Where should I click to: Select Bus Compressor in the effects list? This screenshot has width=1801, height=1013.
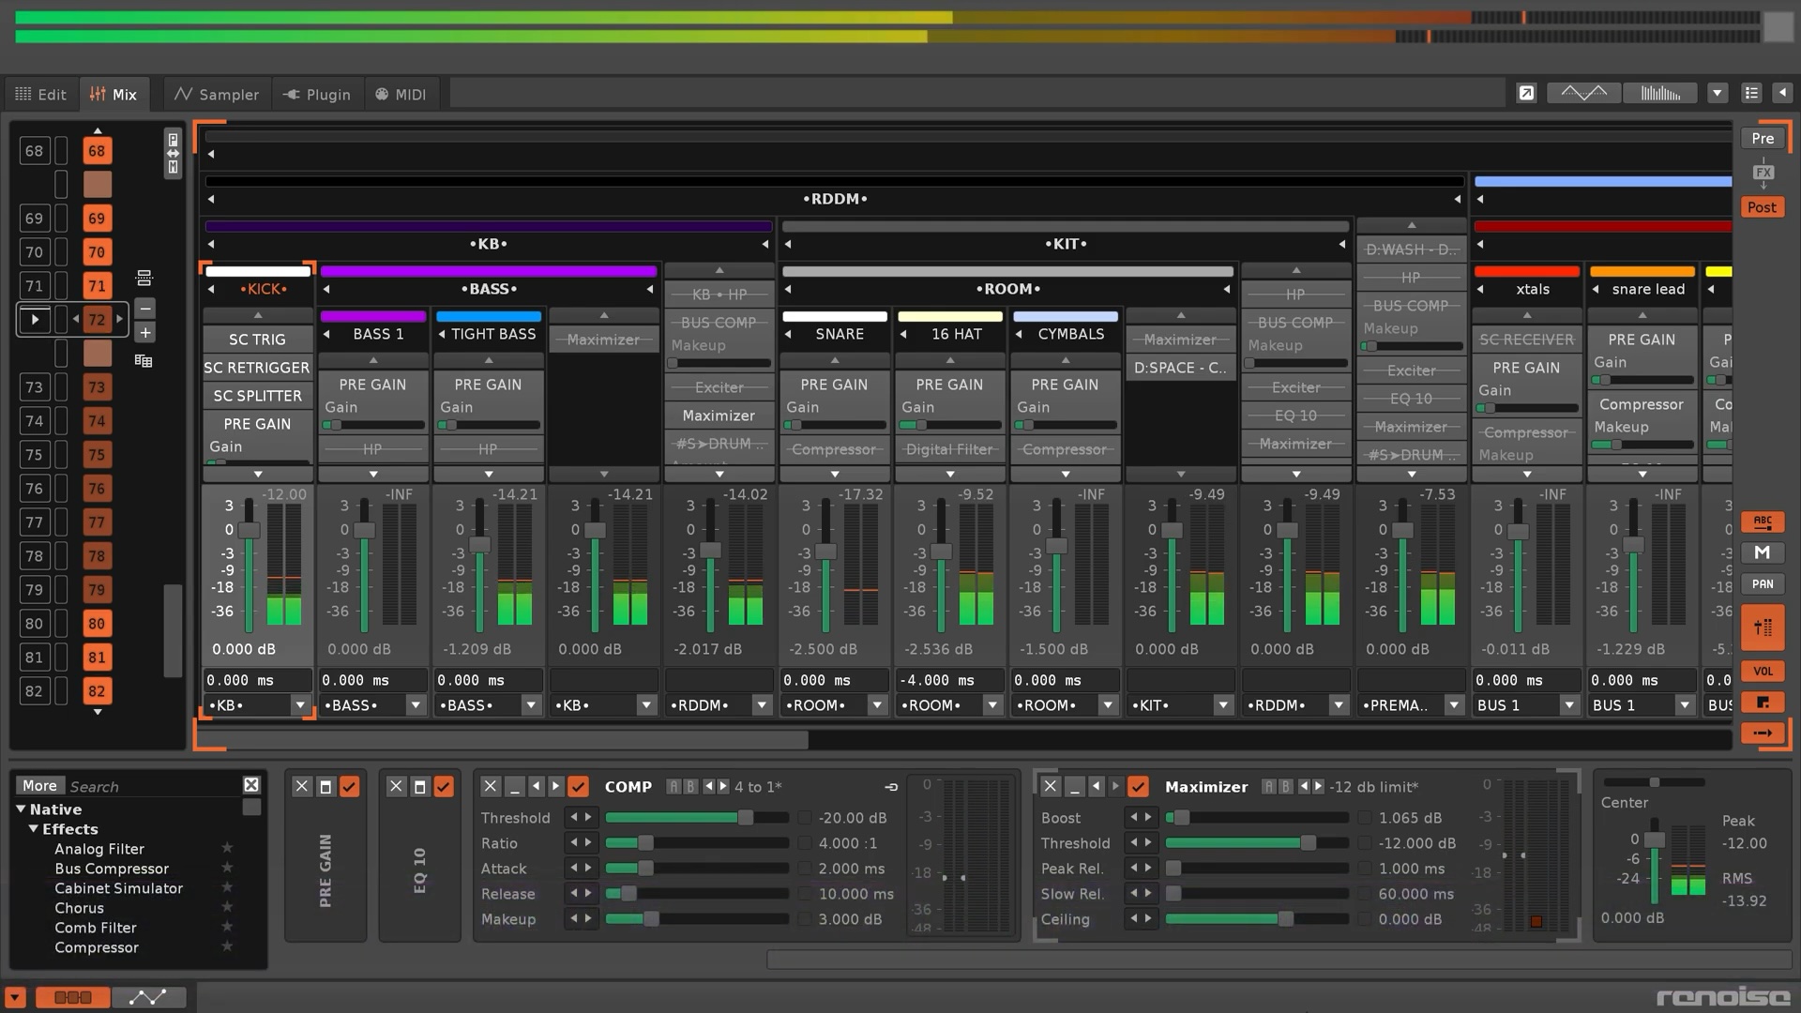(112, 869)
